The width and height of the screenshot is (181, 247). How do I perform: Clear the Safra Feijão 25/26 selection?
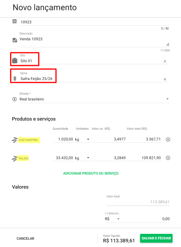(165, 79)
